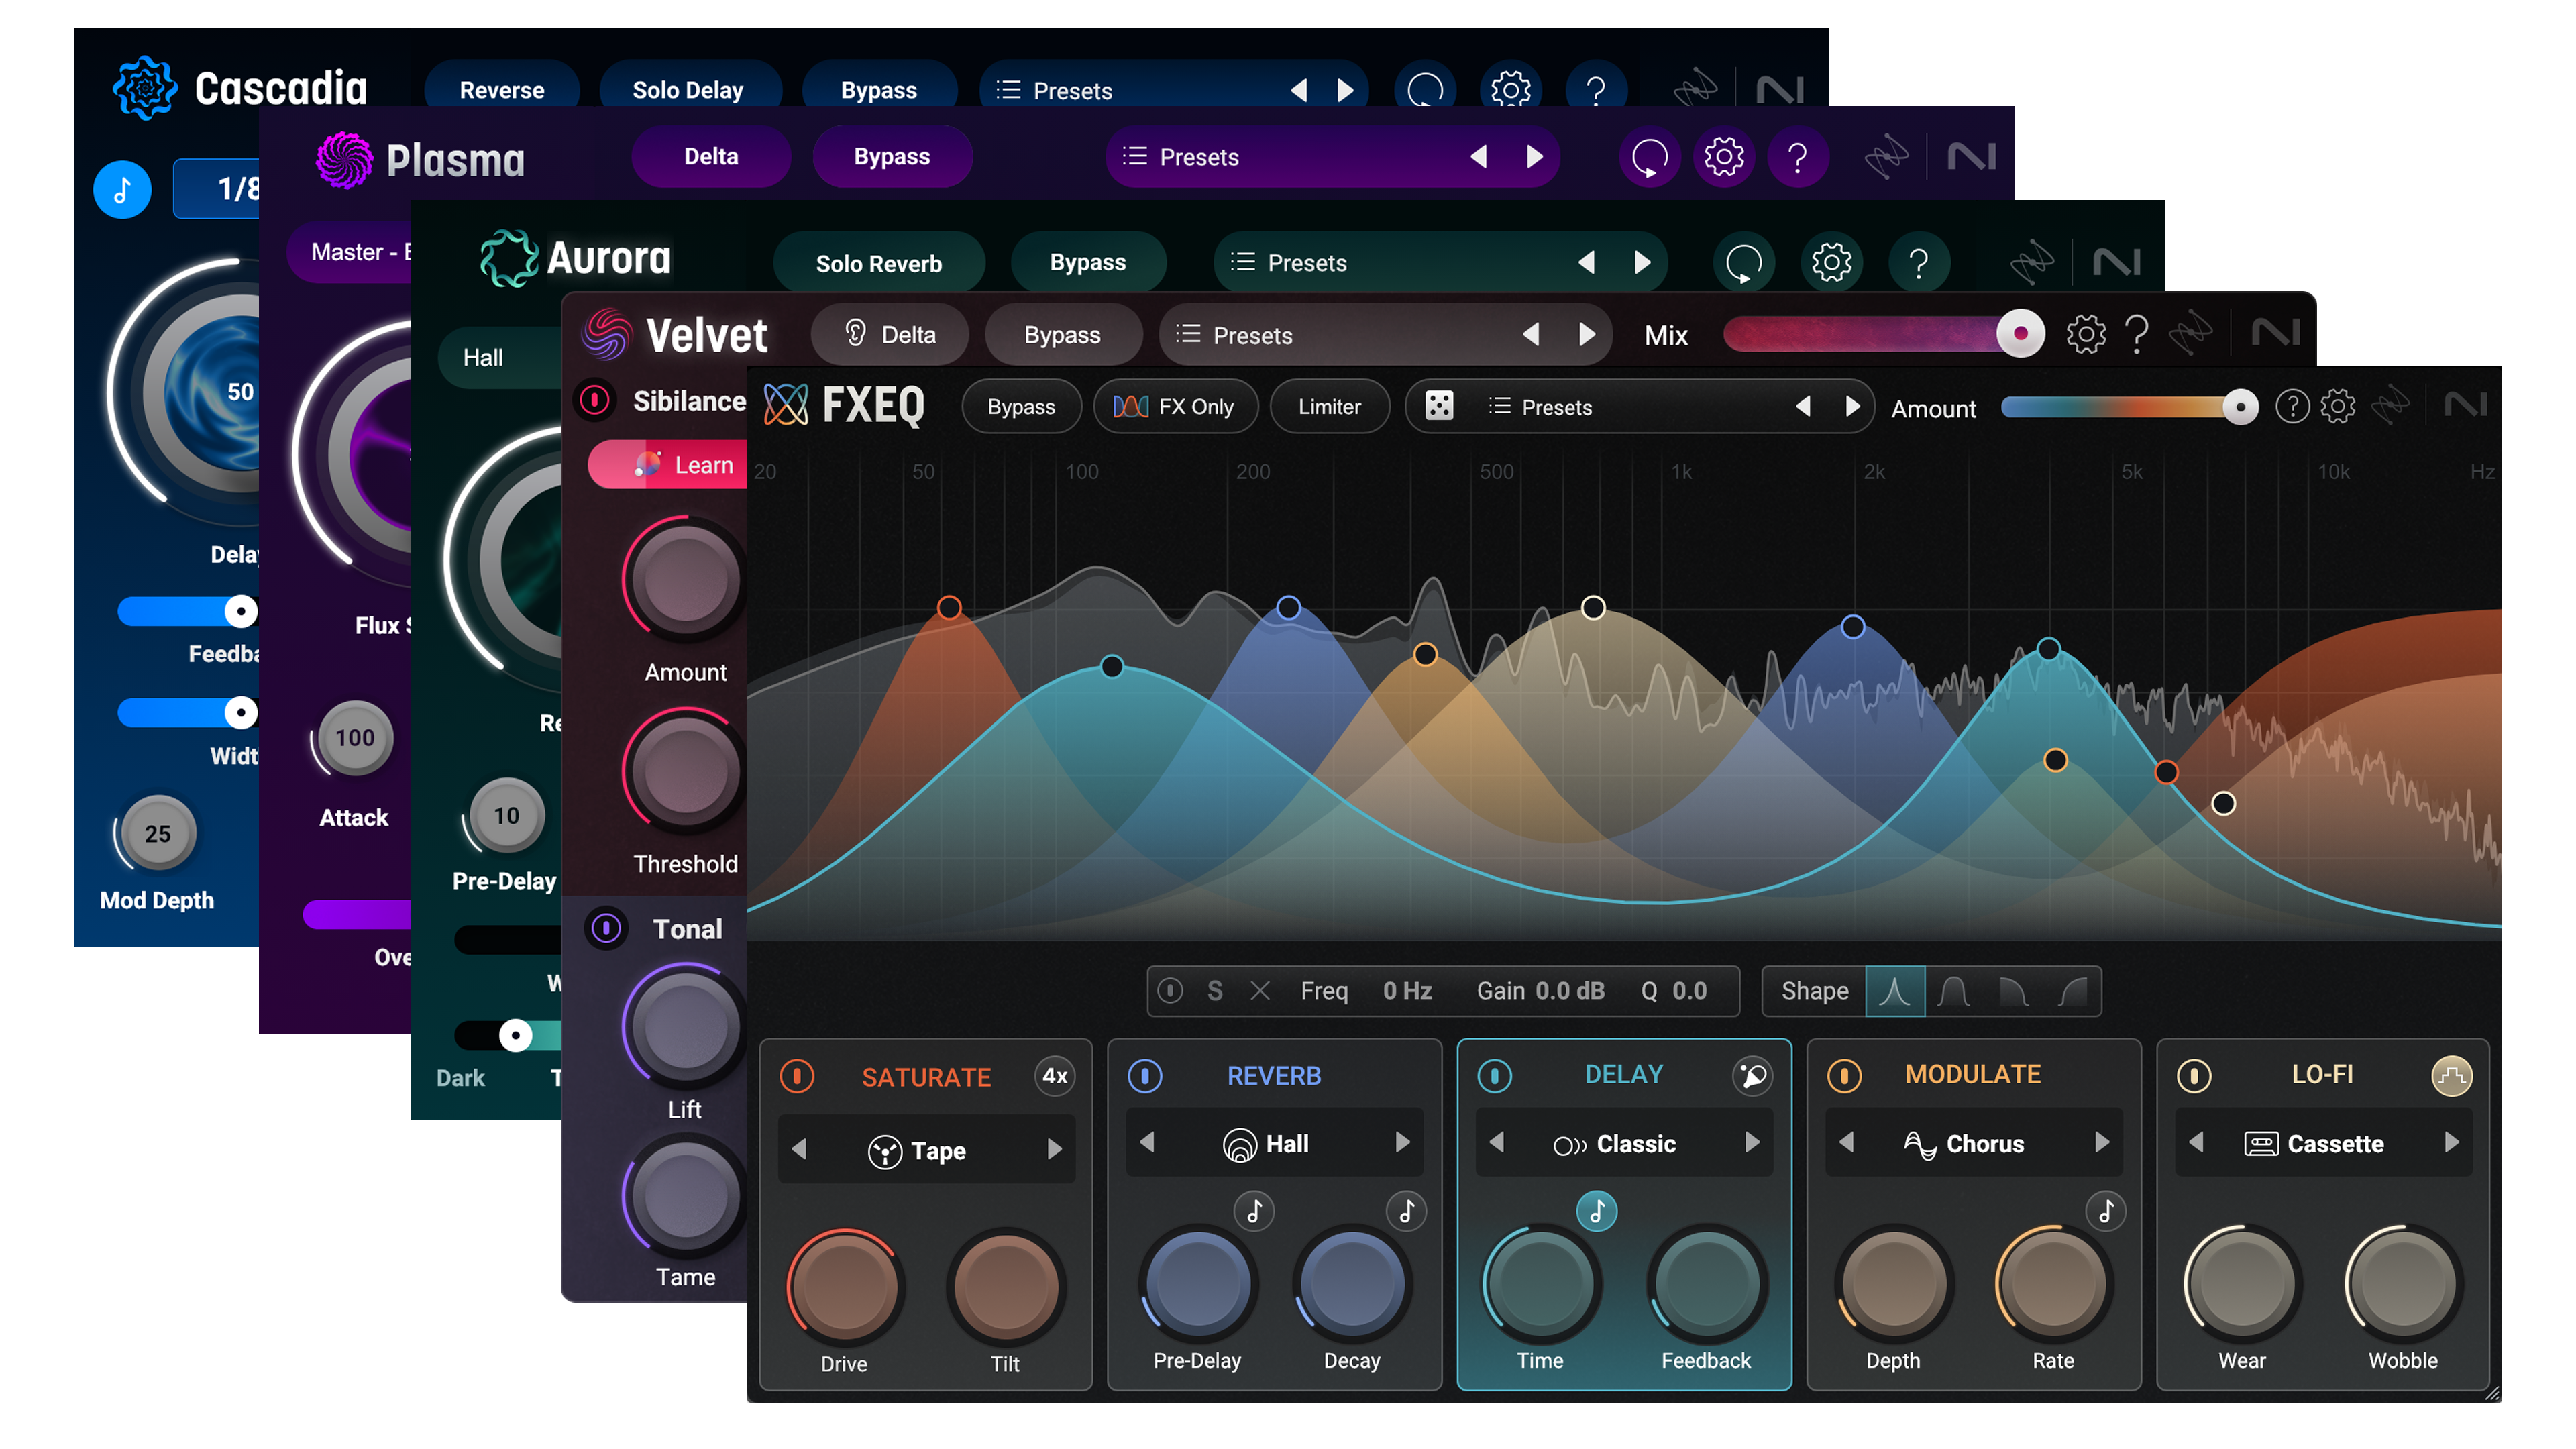Select the second shape filter icon
This screenshot has width=2576, height=1449.
pos(1953,991)
